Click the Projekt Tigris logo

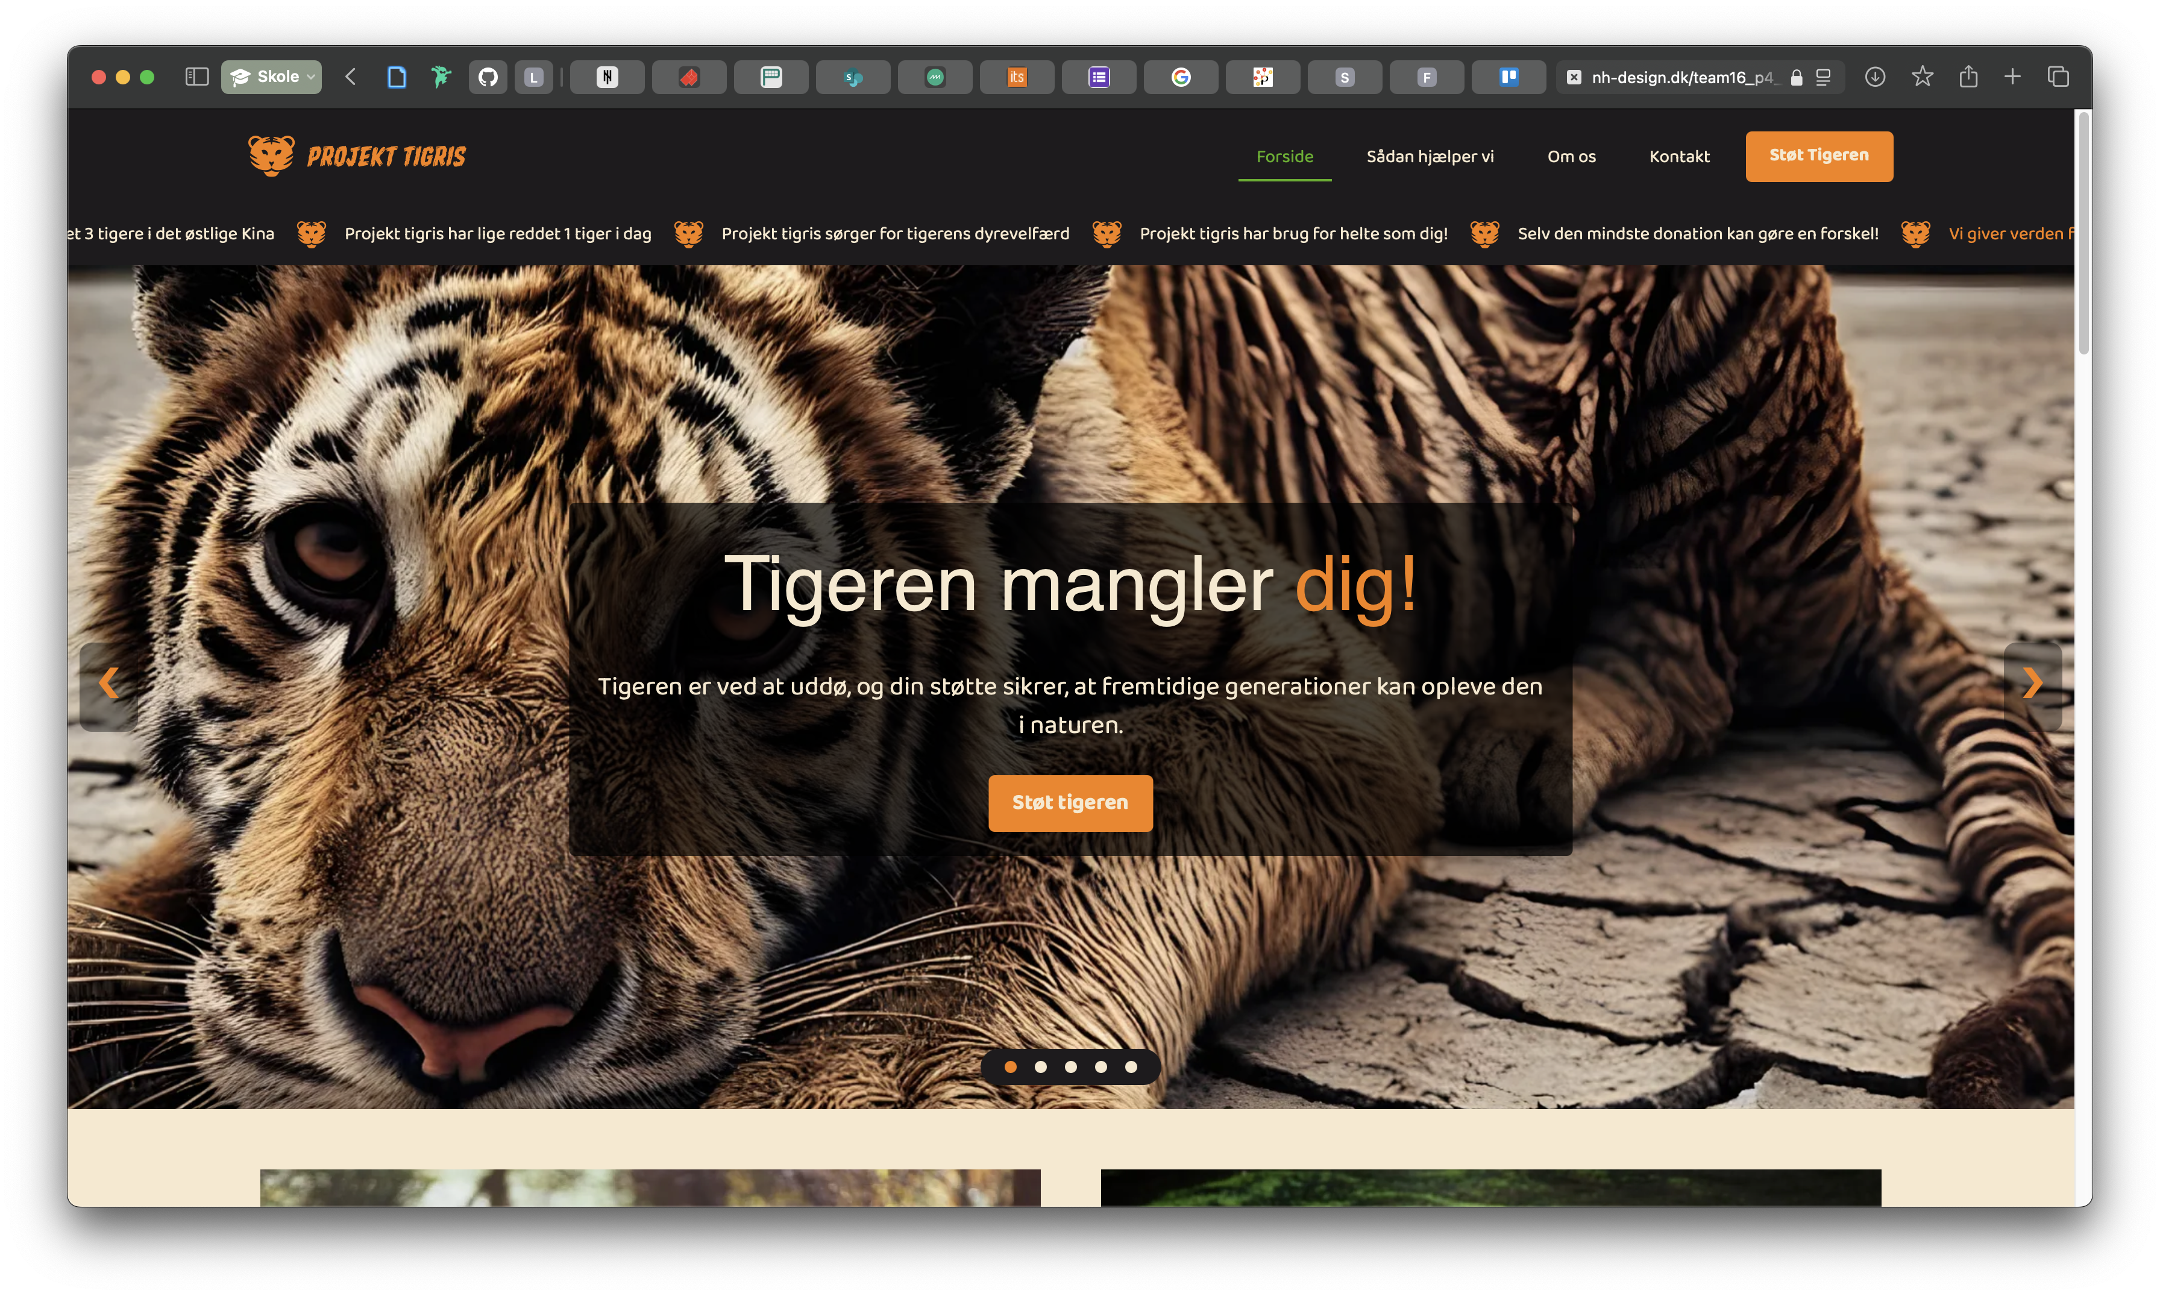[x=358, y=156]
